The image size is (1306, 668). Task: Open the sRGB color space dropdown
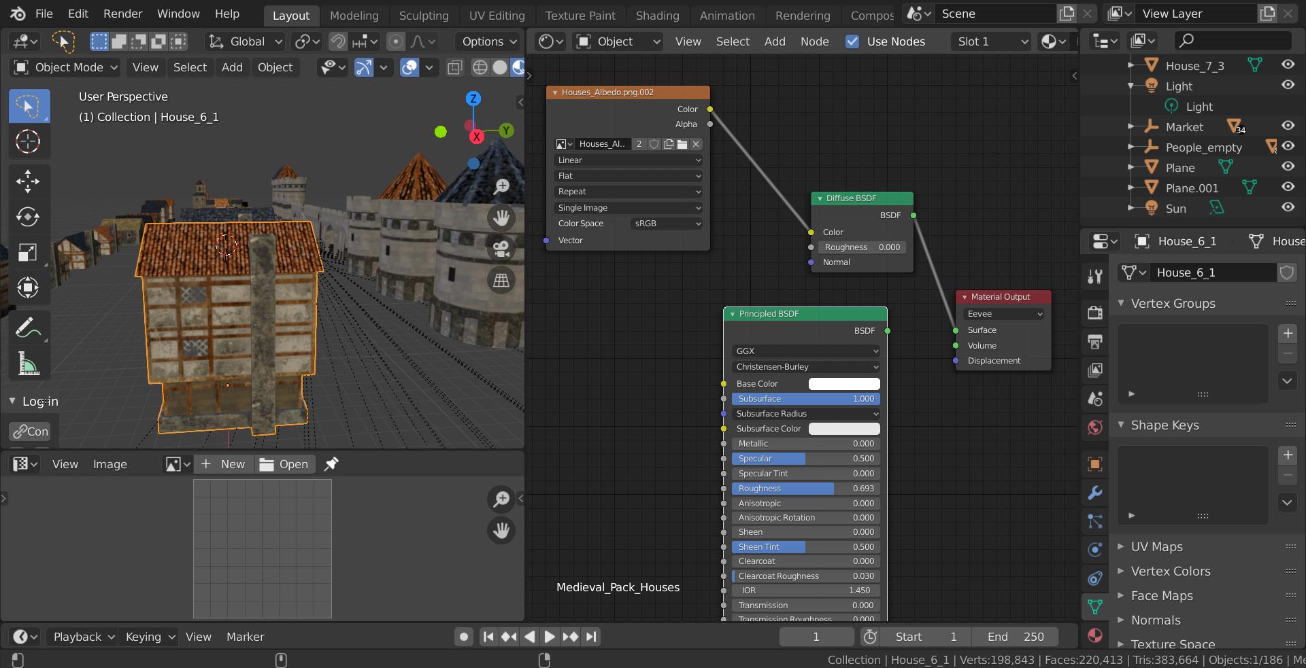coord(667,224)
